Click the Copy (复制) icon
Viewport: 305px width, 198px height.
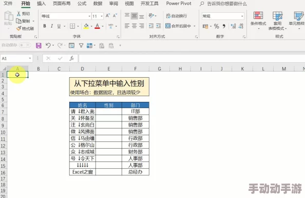[x=19, y=21]
